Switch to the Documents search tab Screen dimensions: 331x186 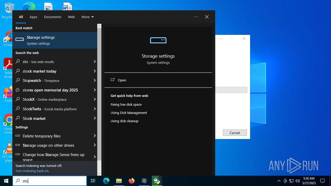52,17
